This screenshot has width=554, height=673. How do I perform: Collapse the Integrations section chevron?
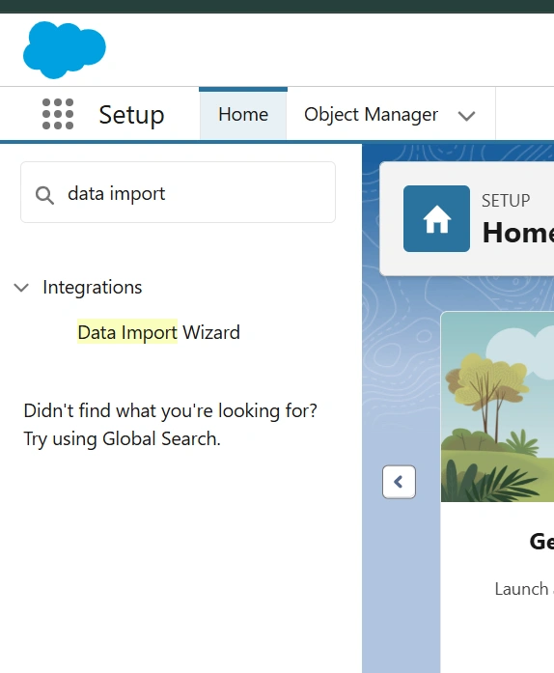click(x=21, y=287)
